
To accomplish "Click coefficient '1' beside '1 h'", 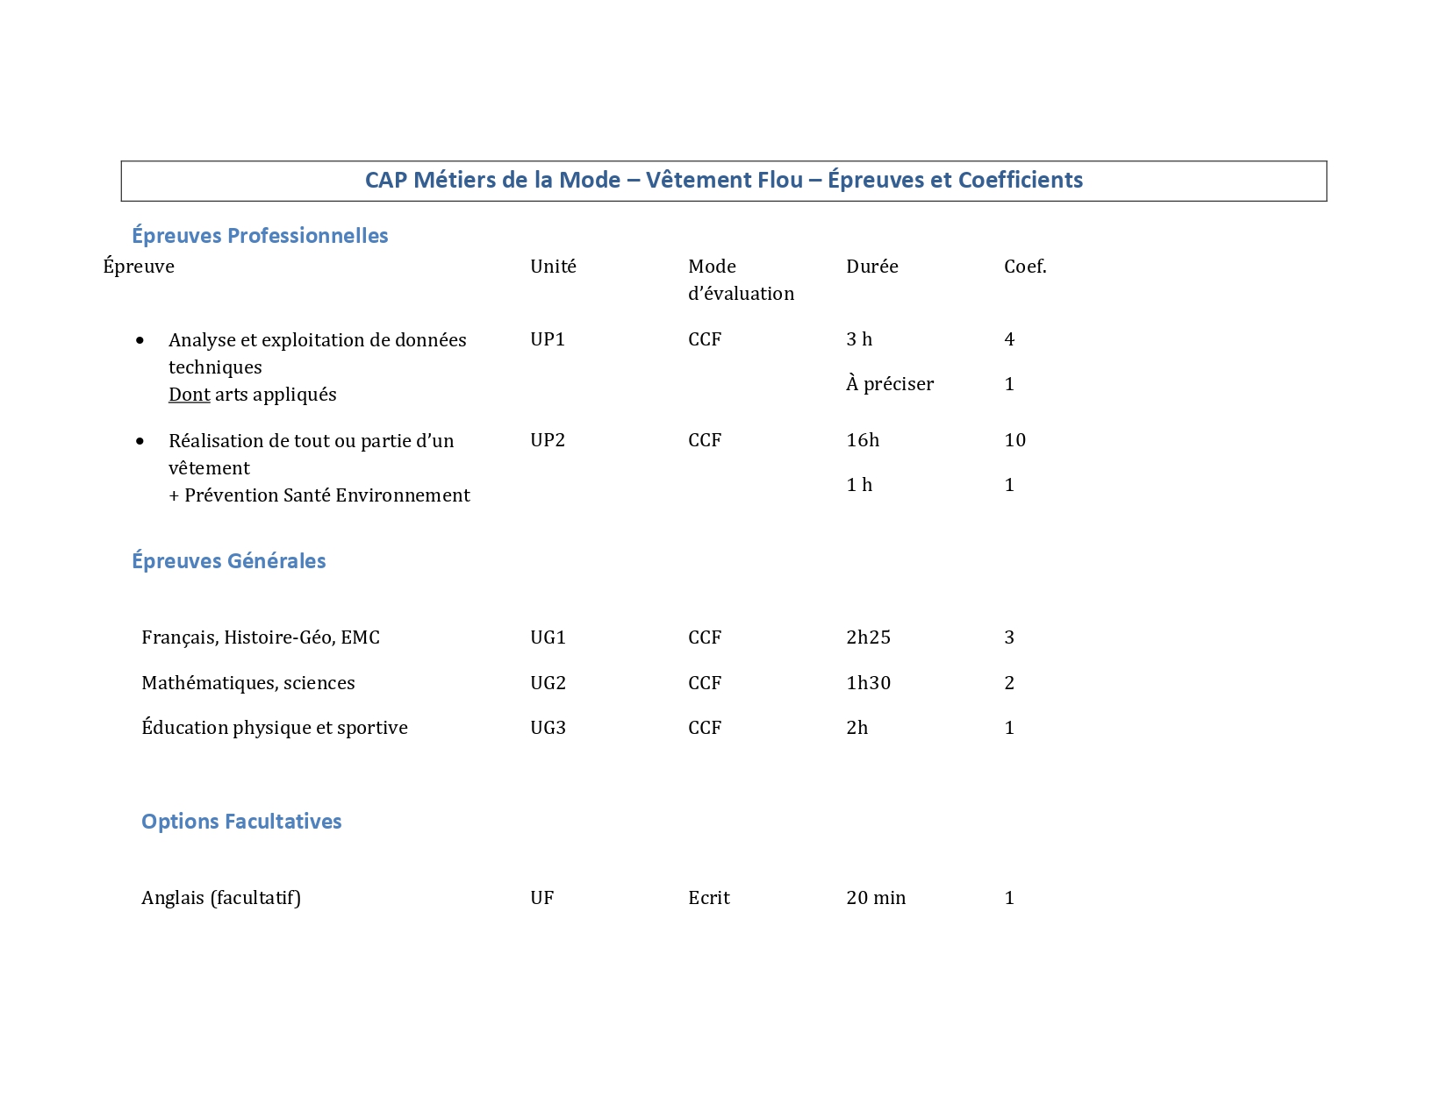I will point(1009,485).
